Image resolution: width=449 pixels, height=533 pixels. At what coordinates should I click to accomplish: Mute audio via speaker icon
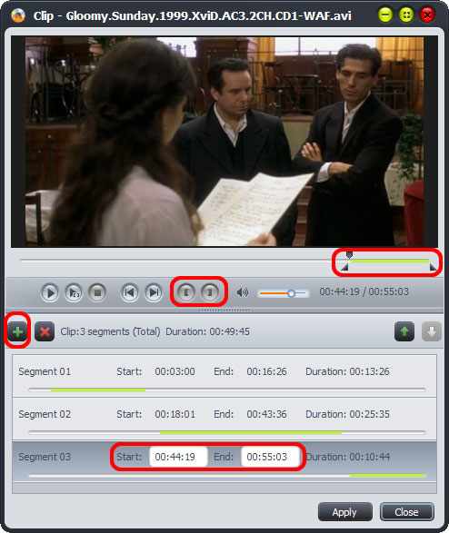(242, 292)
